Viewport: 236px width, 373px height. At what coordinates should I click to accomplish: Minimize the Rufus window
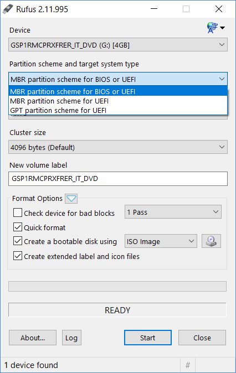154,9
